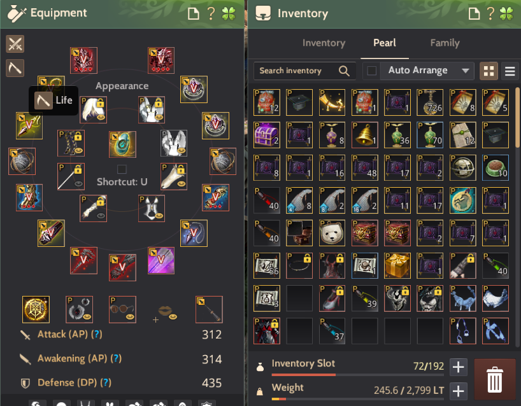521x406 pixels.
Task: Expand the Auto Arrange dropdown arrow
Action: [x=466, y=71]
